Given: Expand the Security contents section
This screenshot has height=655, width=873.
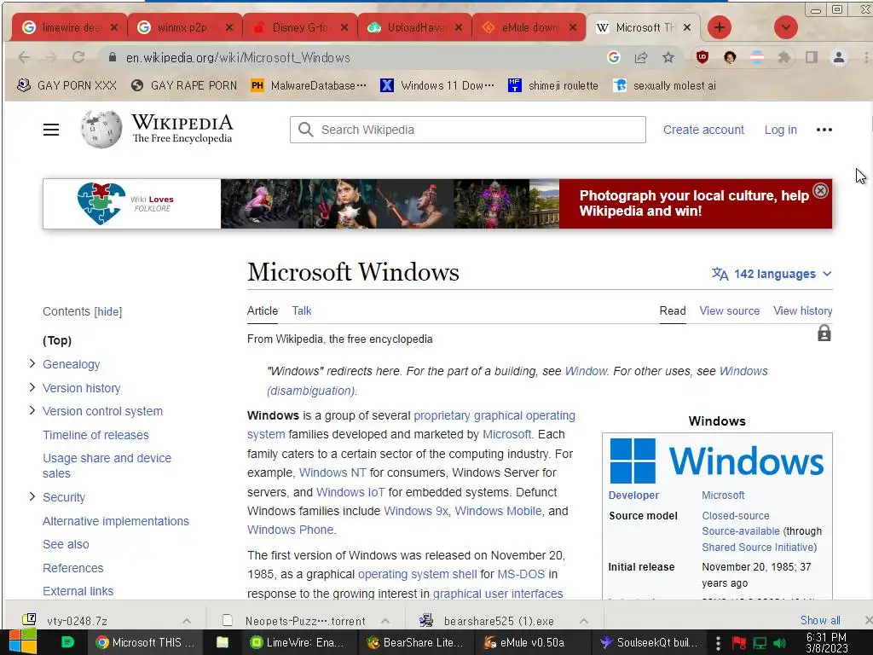Looking at the screenshot, I should pos(32,497).
